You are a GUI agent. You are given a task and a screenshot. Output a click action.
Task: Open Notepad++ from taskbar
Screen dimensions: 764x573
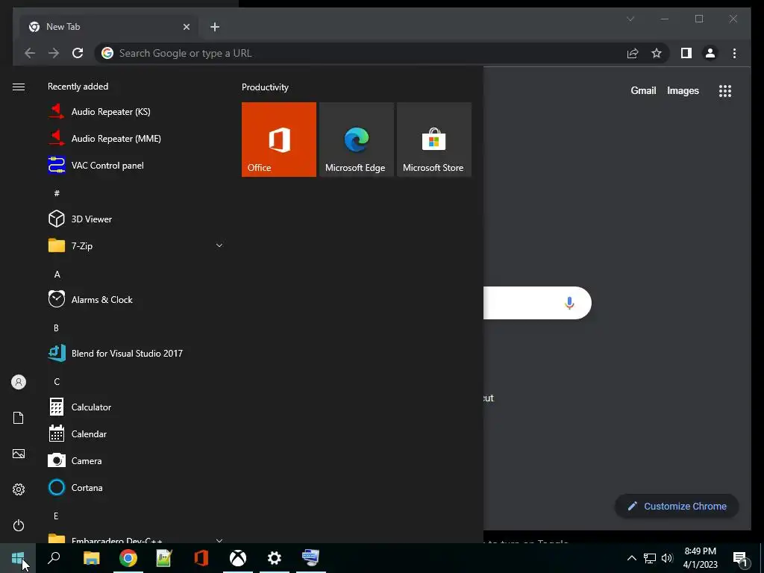[164, 558]
